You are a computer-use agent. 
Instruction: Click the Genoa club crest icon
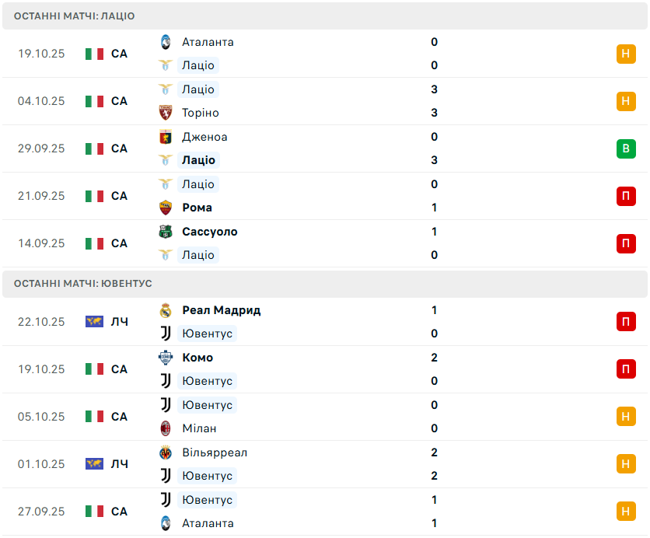166,137
